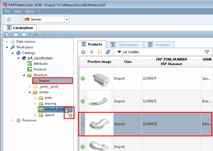Collapse the motor folder in tree
The image size is (213, 151).
click(30, 92)
